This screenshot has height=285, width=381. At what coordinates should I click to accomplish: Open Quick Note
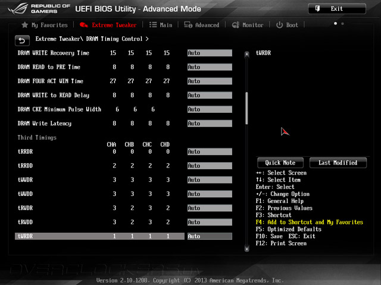pyautogui.click(x=280, y=163)
